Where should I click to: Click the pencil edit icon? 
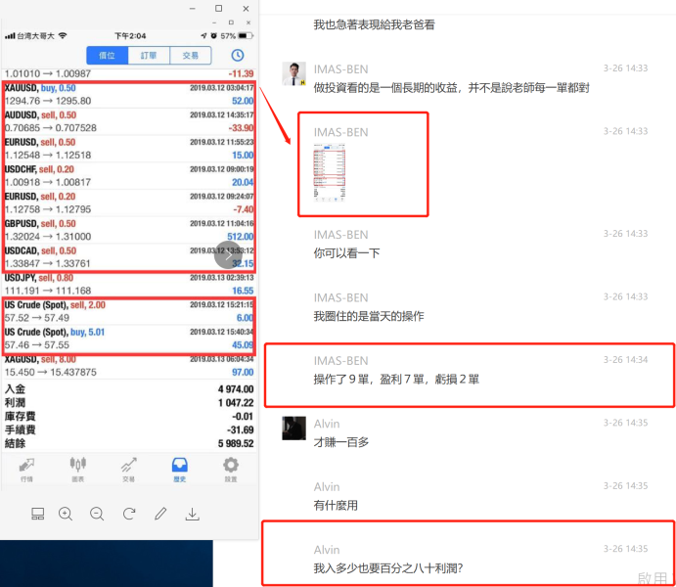160,514
